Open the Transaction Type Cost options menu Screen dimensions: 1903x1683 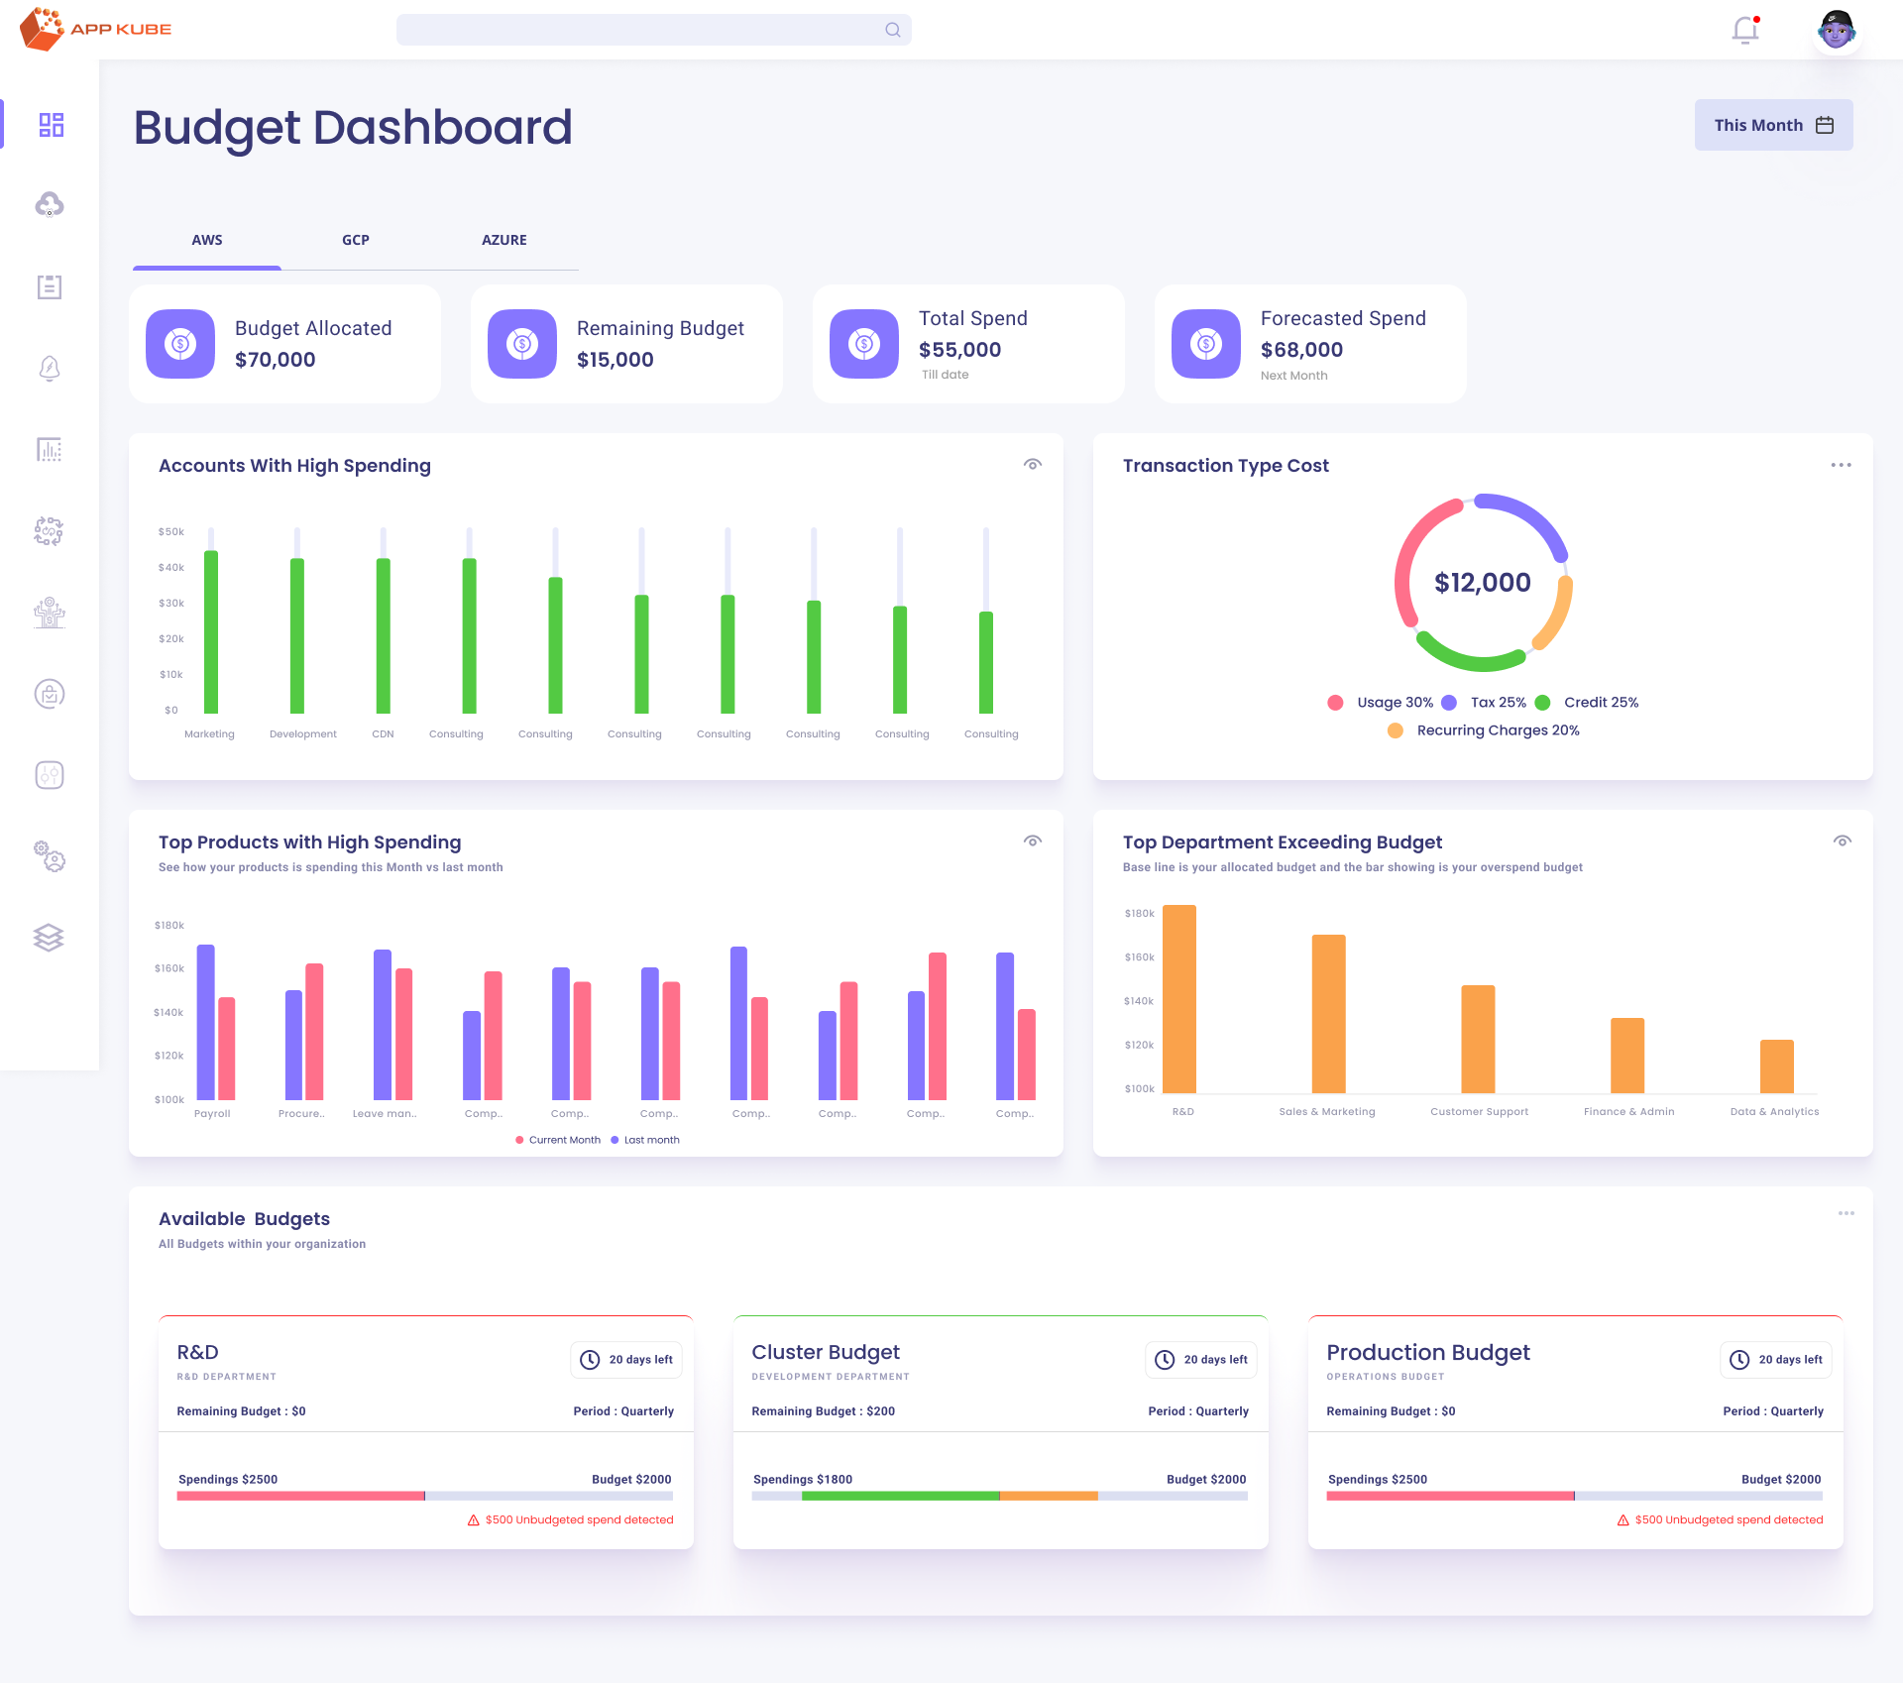[x=1842, y=464]
